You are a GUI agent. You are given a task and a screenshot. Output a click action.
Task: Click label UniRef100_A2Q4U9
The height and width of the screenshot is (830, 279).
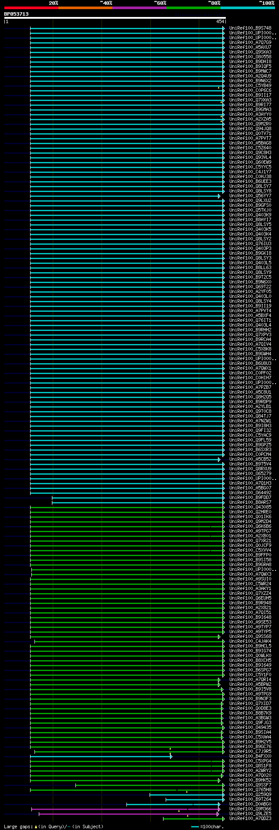(x=250, y=76)
